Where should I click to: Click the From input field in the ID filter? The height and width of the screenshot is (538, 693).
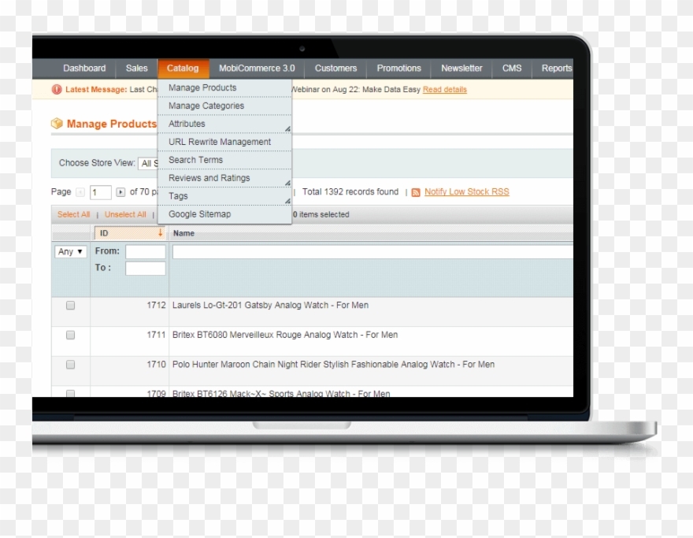click(145, 250)
